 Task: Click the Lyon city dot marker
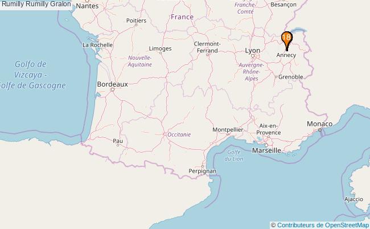tap(253, 56)
